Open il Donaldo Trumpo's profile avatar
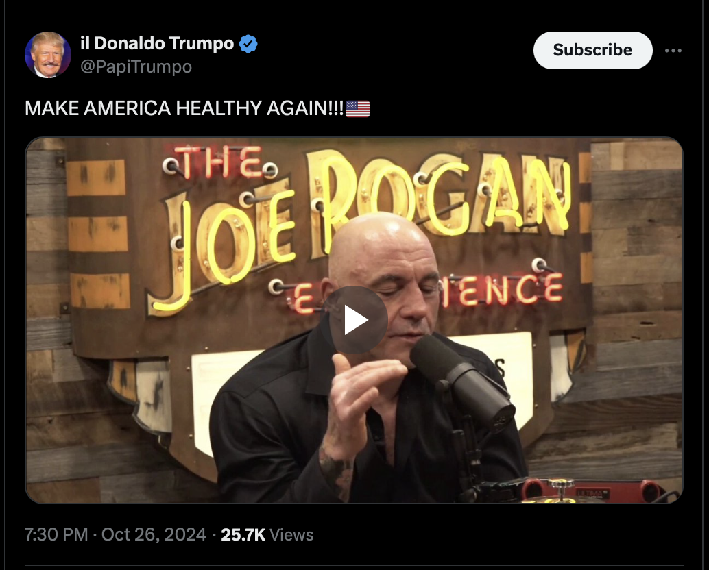 tap(47, 55)
